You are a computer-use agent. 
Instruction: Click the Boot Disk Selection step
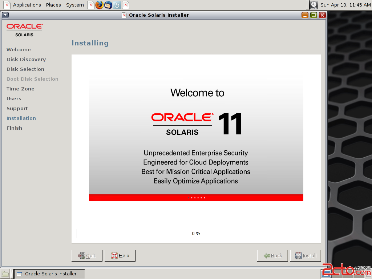tap(32, 79)
